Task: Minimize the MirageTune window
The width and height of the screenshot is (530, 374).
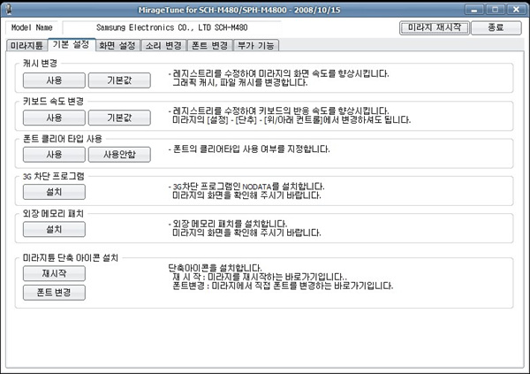Action: 473,10
